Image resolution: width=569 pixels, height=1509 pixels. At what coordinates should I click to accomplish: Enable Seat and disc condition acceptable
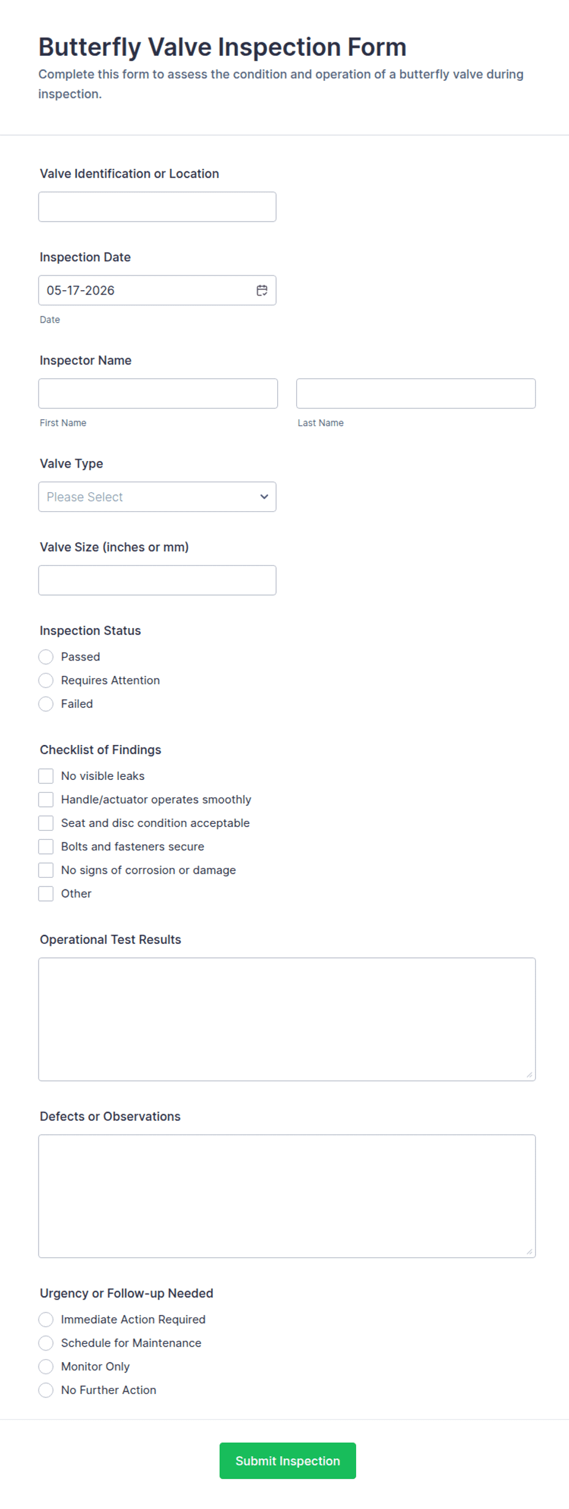[x=46, y=823]
